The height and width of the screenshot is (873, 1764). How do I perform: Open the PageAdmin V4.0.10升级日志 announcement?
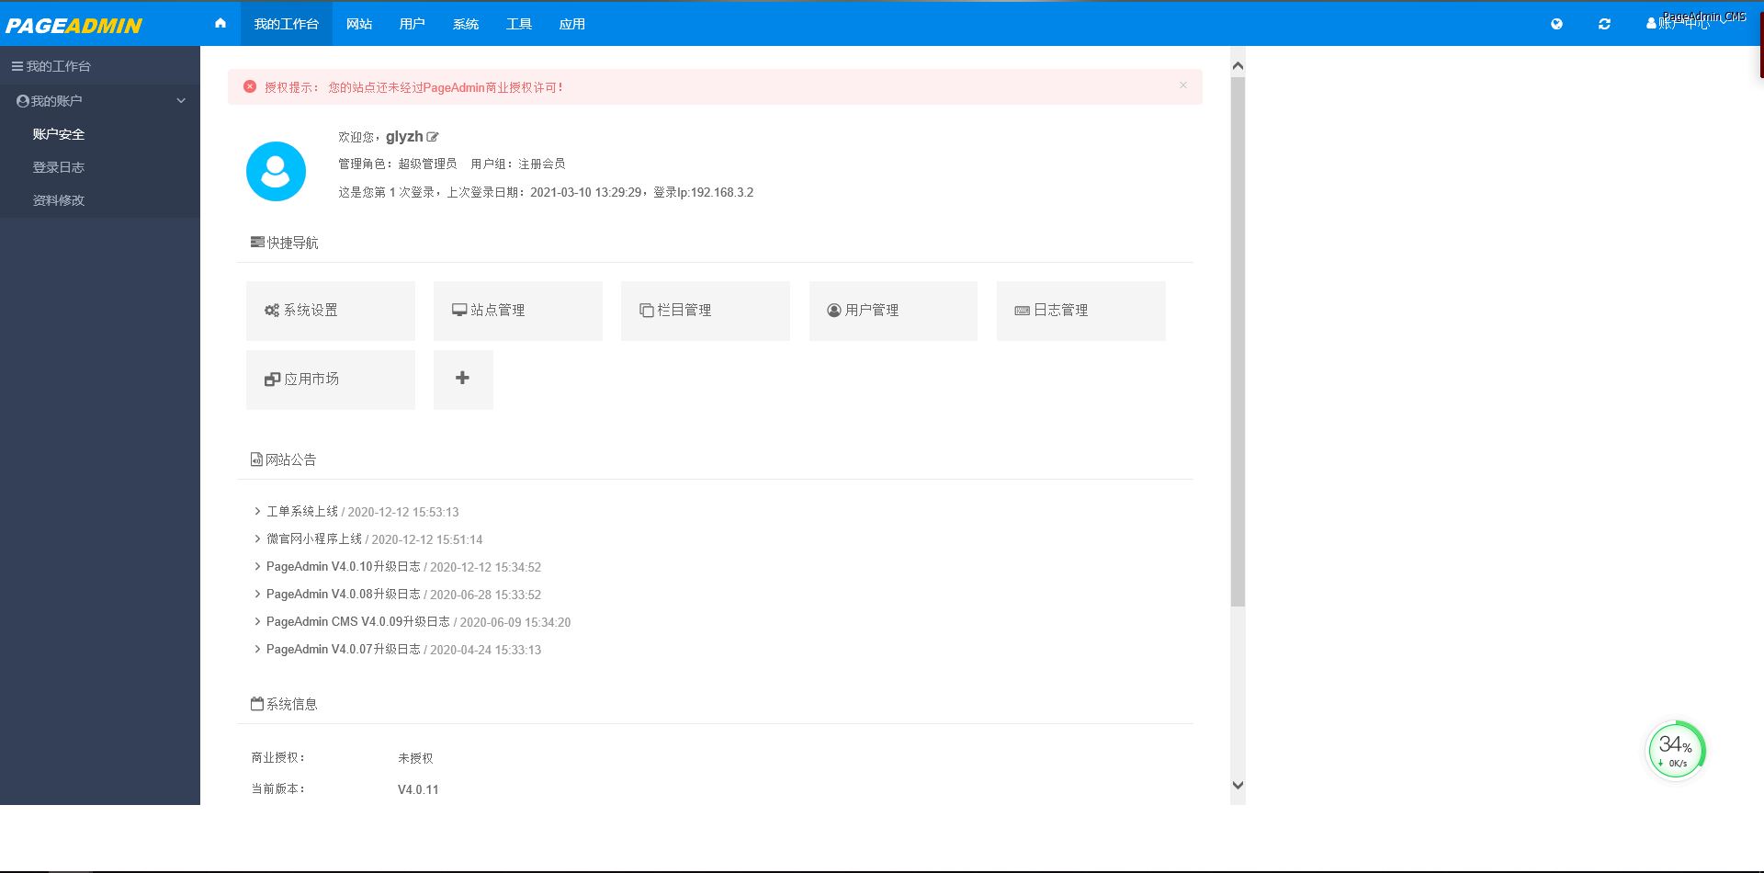pos(343,567)
